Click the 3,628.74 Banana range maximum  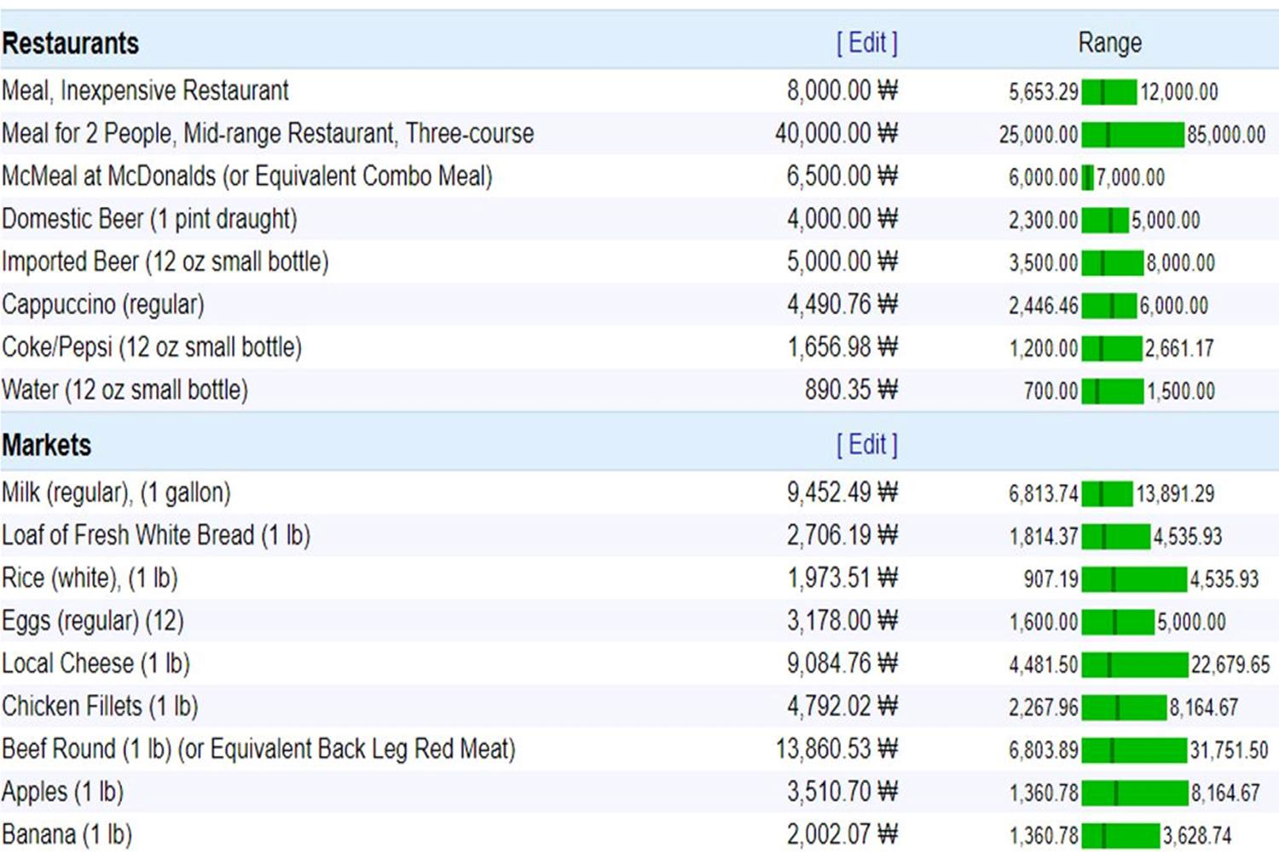[1198, 836]
